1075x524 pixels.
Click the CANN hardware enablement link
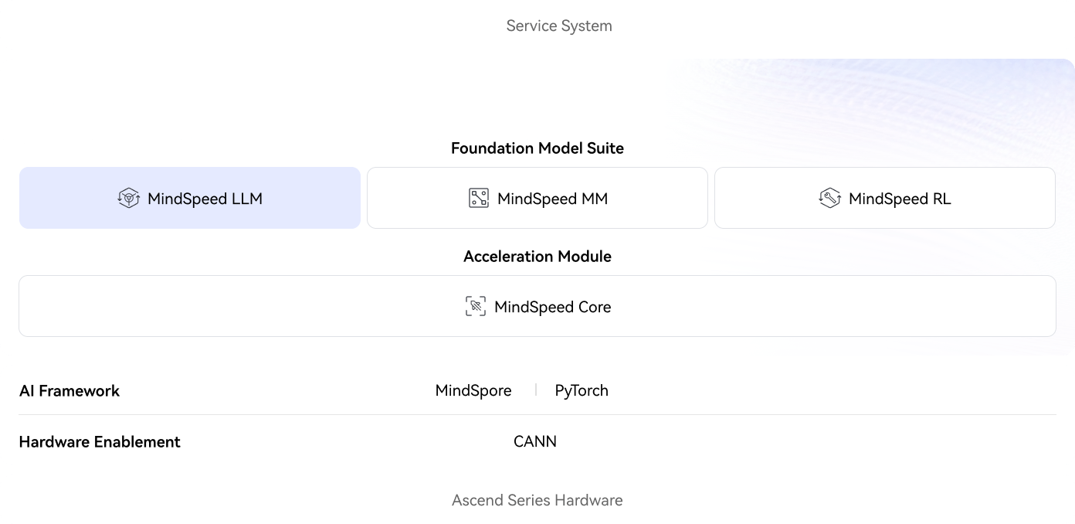coord(535,441)
